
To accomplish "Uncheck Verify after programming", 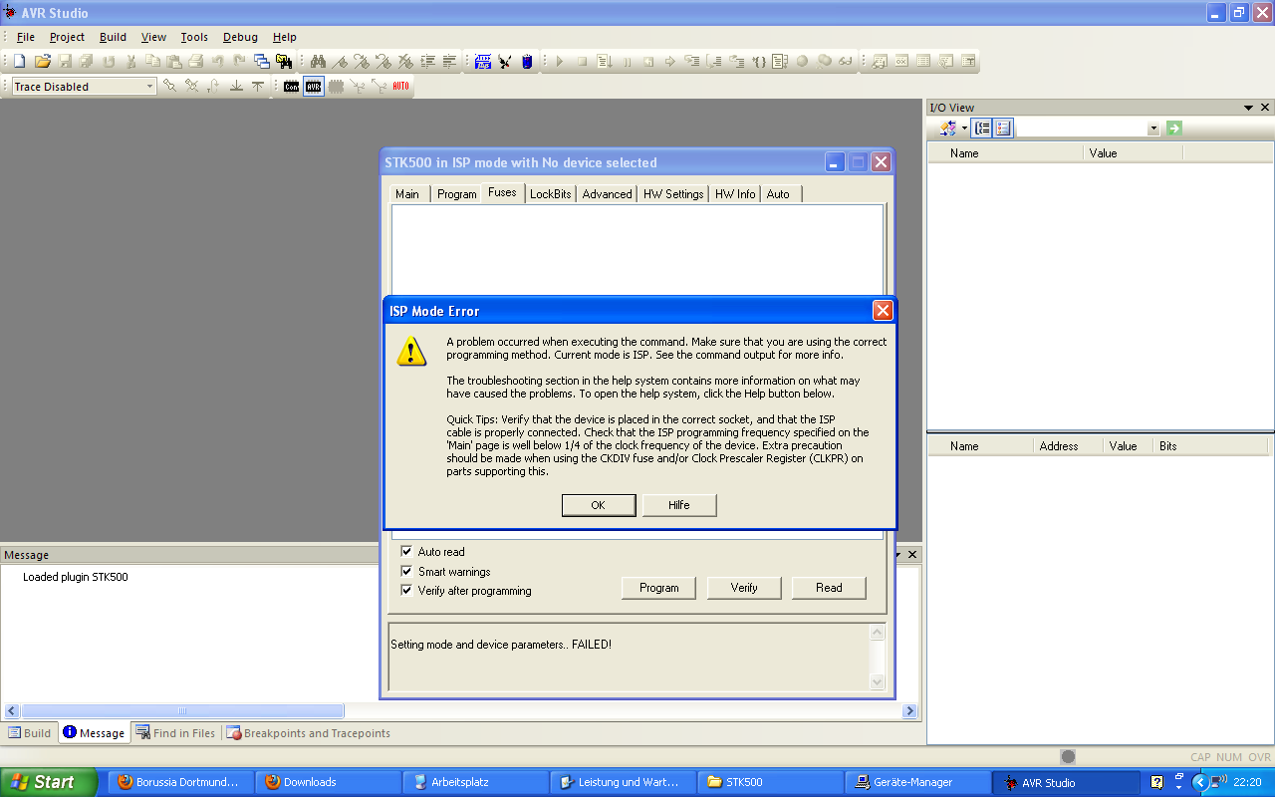I will pyautogui.click(x=406, y=590).
